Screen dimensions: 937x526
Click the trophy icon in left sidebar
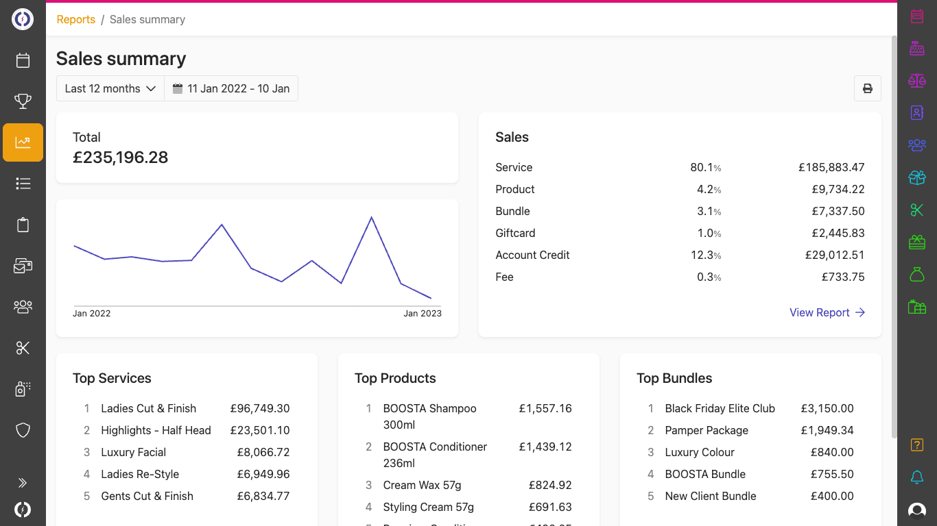click(23, 101)
